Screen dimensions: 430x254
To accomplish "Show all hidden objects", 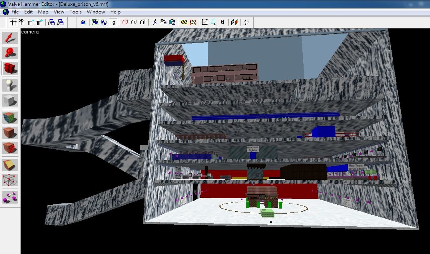I will tap(143, 22).
